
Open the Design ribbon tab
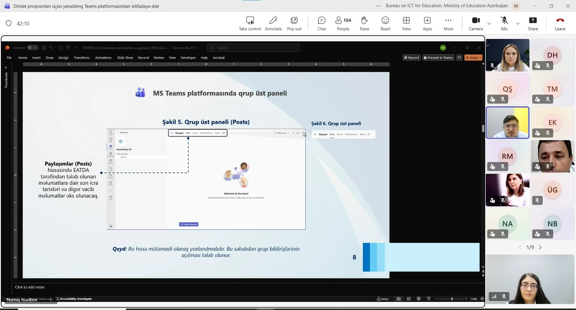(63, 58)
